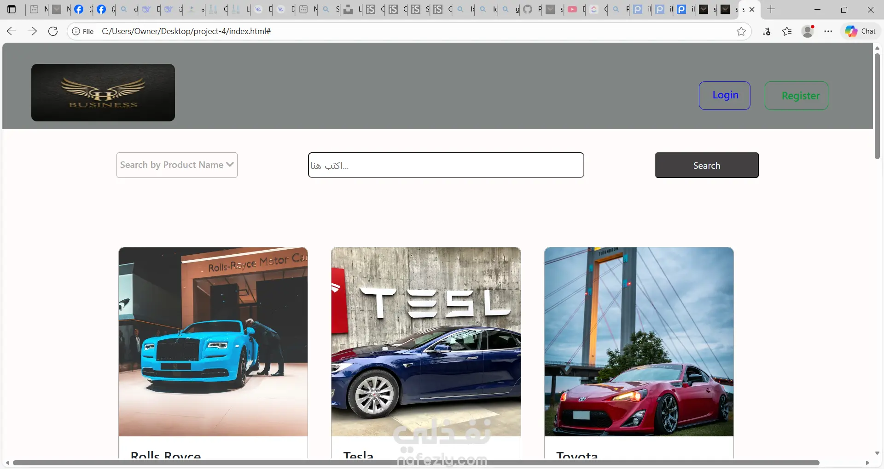The height and width of the screenshot is (469, 884).
Task: Open the Favorites list
Action: click(787, 31)
